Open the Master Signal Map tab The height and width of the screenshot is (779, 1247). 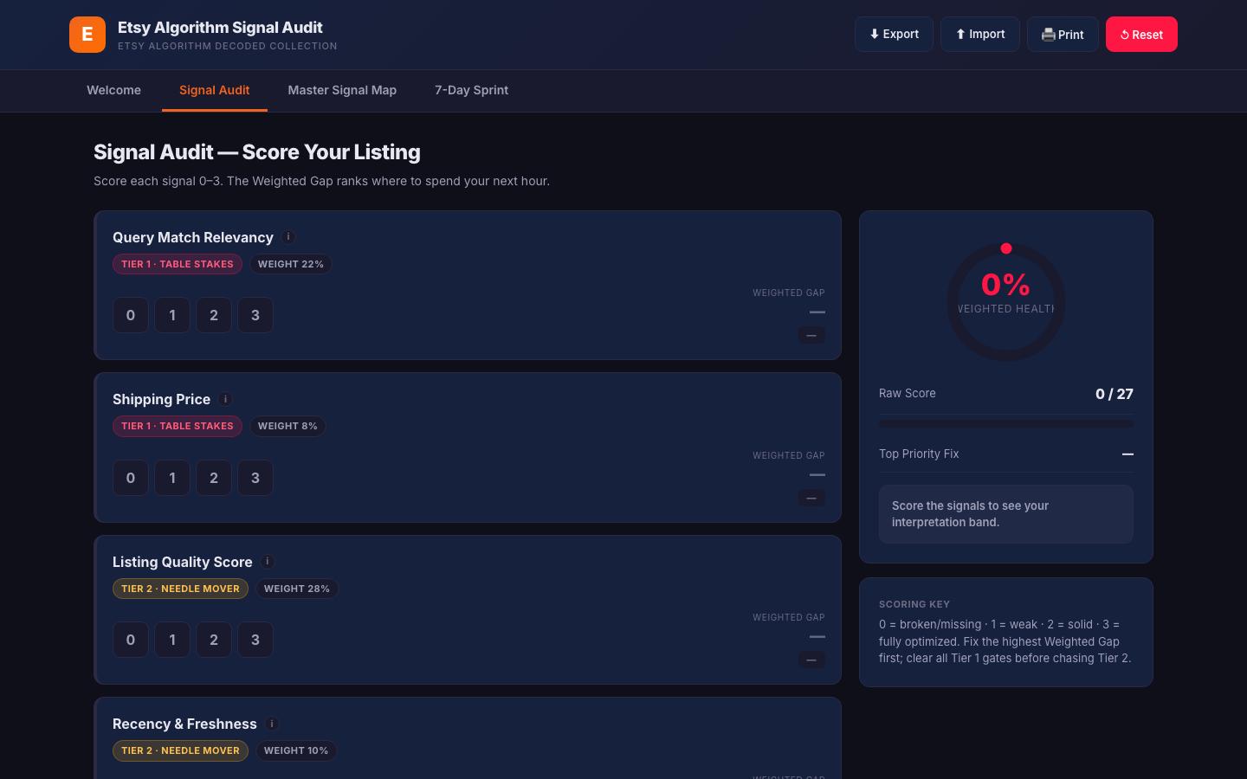(342, 90)
